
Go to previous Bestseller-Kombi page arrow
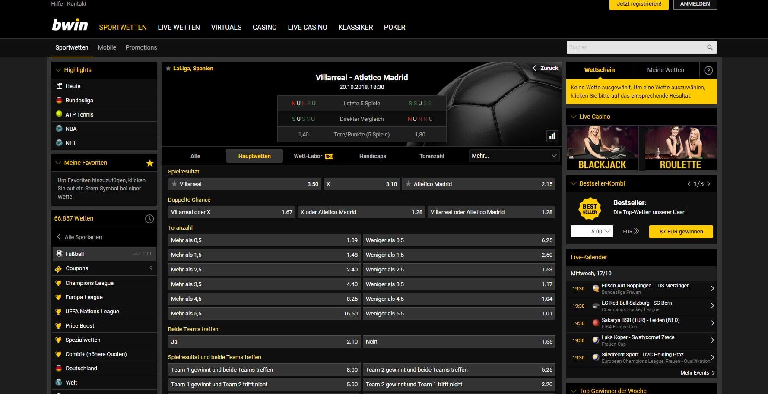tap(689, 184)
